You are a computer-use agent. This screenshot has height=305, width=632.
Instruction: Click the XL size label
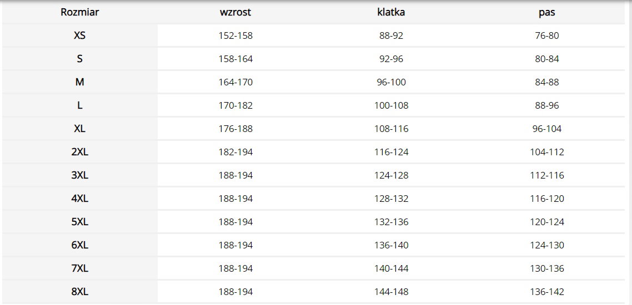click(x=80, y=129)
